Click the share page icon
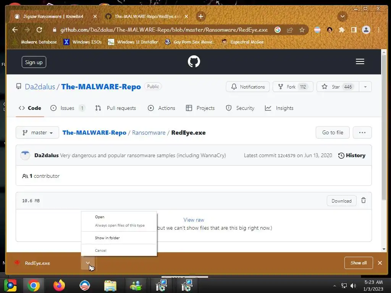 click(290, 30)
